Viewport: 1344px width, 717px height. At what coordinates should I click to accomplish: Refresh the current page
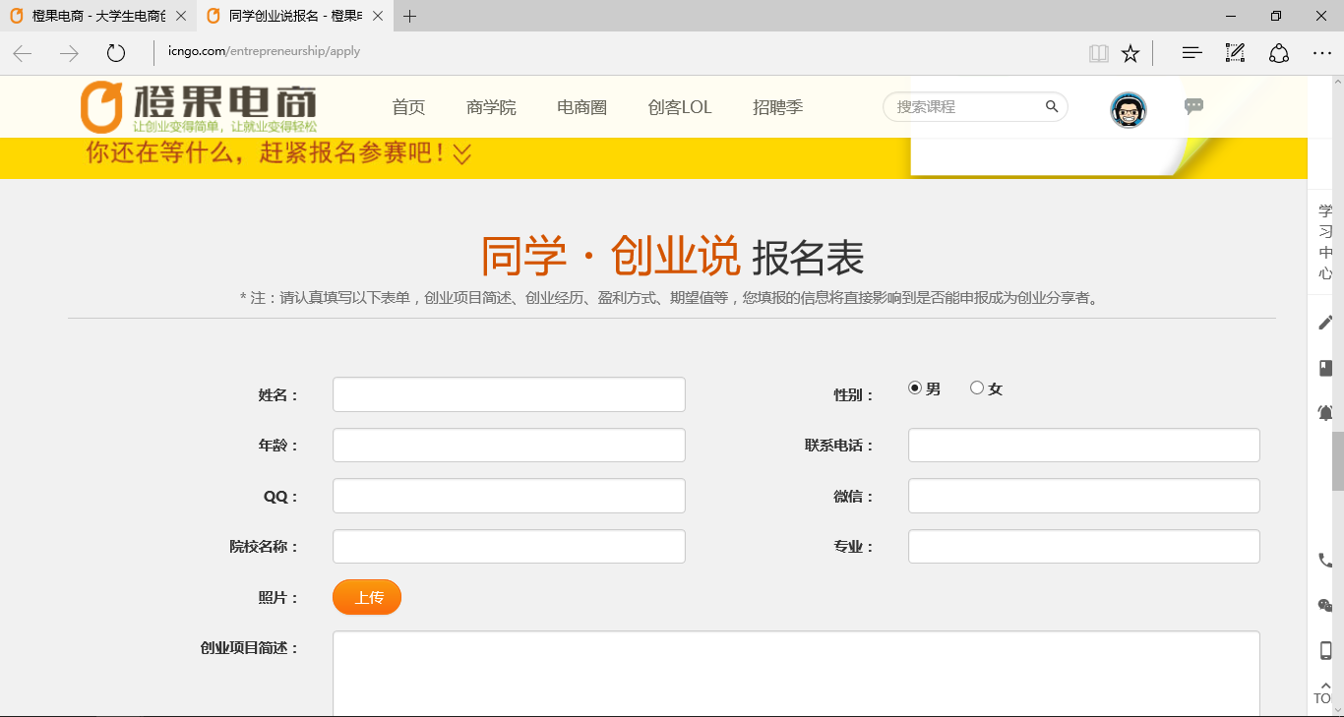(x=116, y=53)
